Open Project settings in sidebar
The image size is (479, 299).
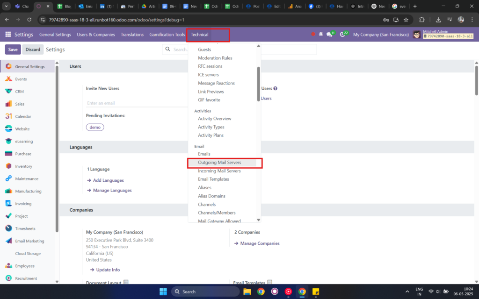[28, 216]
